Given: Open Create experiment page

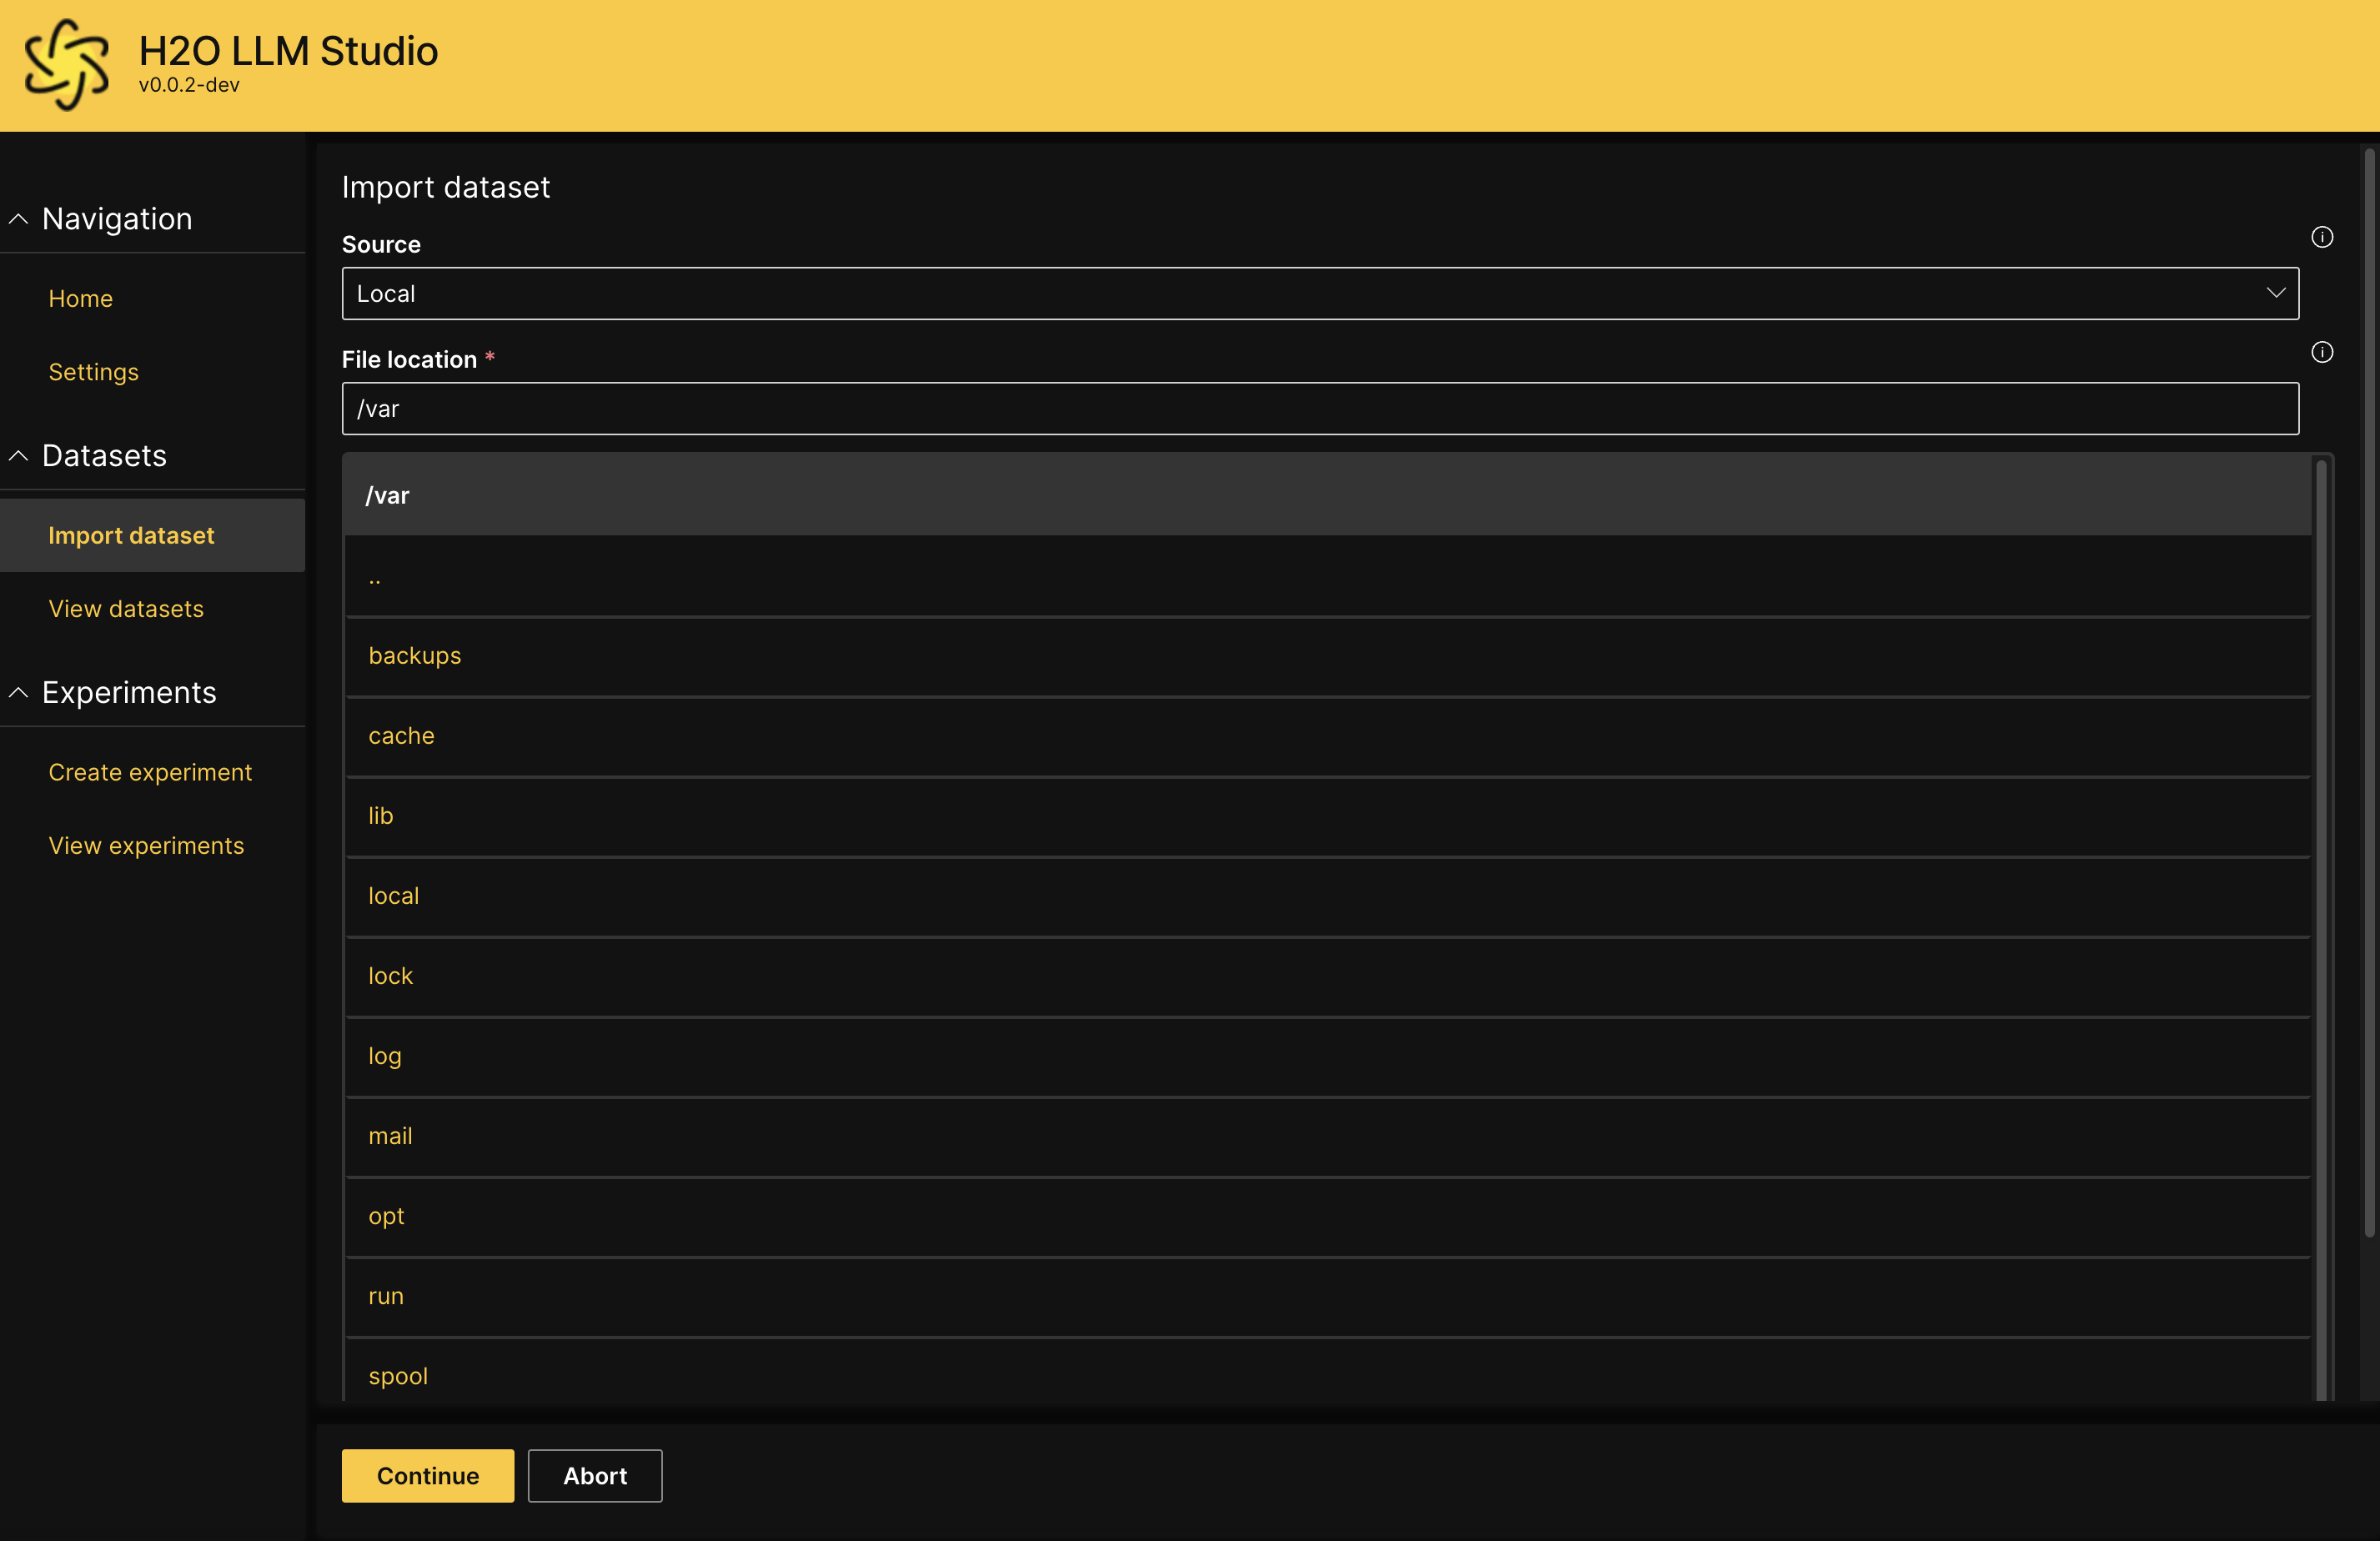Looking at the screenshot, I should point(150,772).
